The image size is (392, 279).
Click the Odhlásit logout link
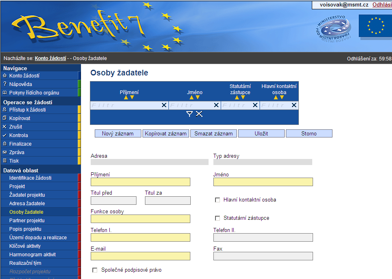(x=382, y=5)
